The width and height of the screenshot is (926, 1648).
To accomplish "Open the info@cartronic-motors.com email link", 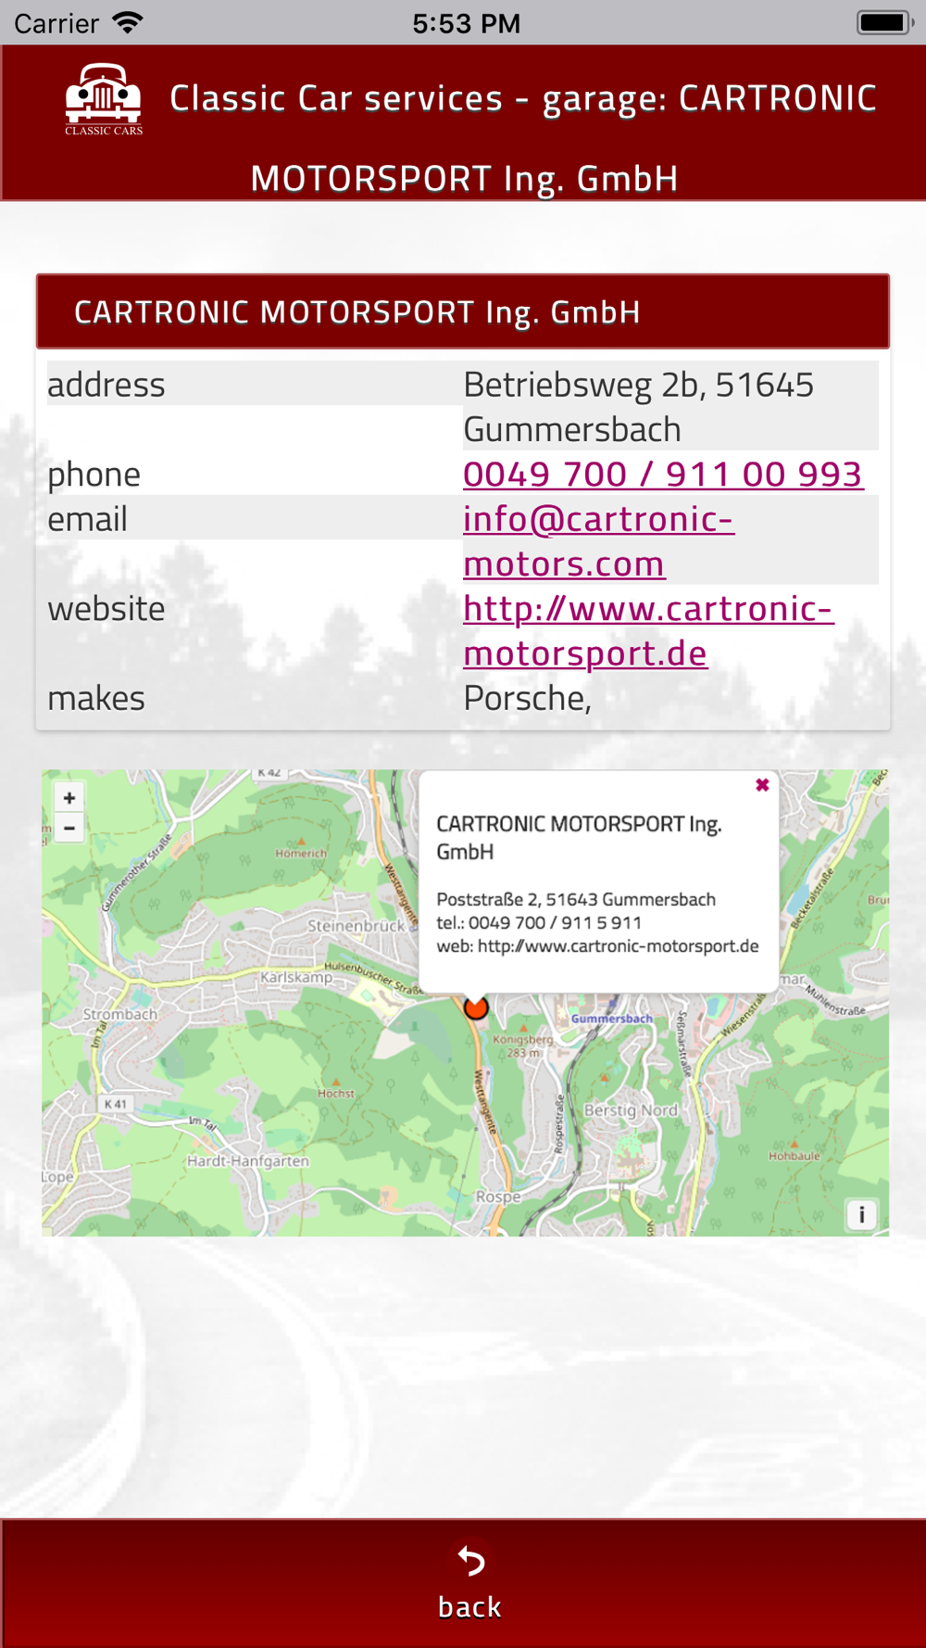I will pyautogui.click(x=598, y=541).
